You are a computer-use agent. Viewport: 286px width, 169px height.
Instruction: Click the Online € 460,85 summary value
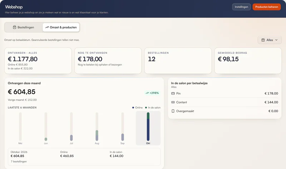pyautogui.click(x=67, y=156)
